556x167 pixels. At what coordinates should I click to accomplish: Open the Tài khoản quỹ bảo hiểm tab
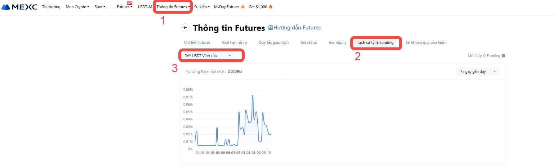(x=426, y=42)
